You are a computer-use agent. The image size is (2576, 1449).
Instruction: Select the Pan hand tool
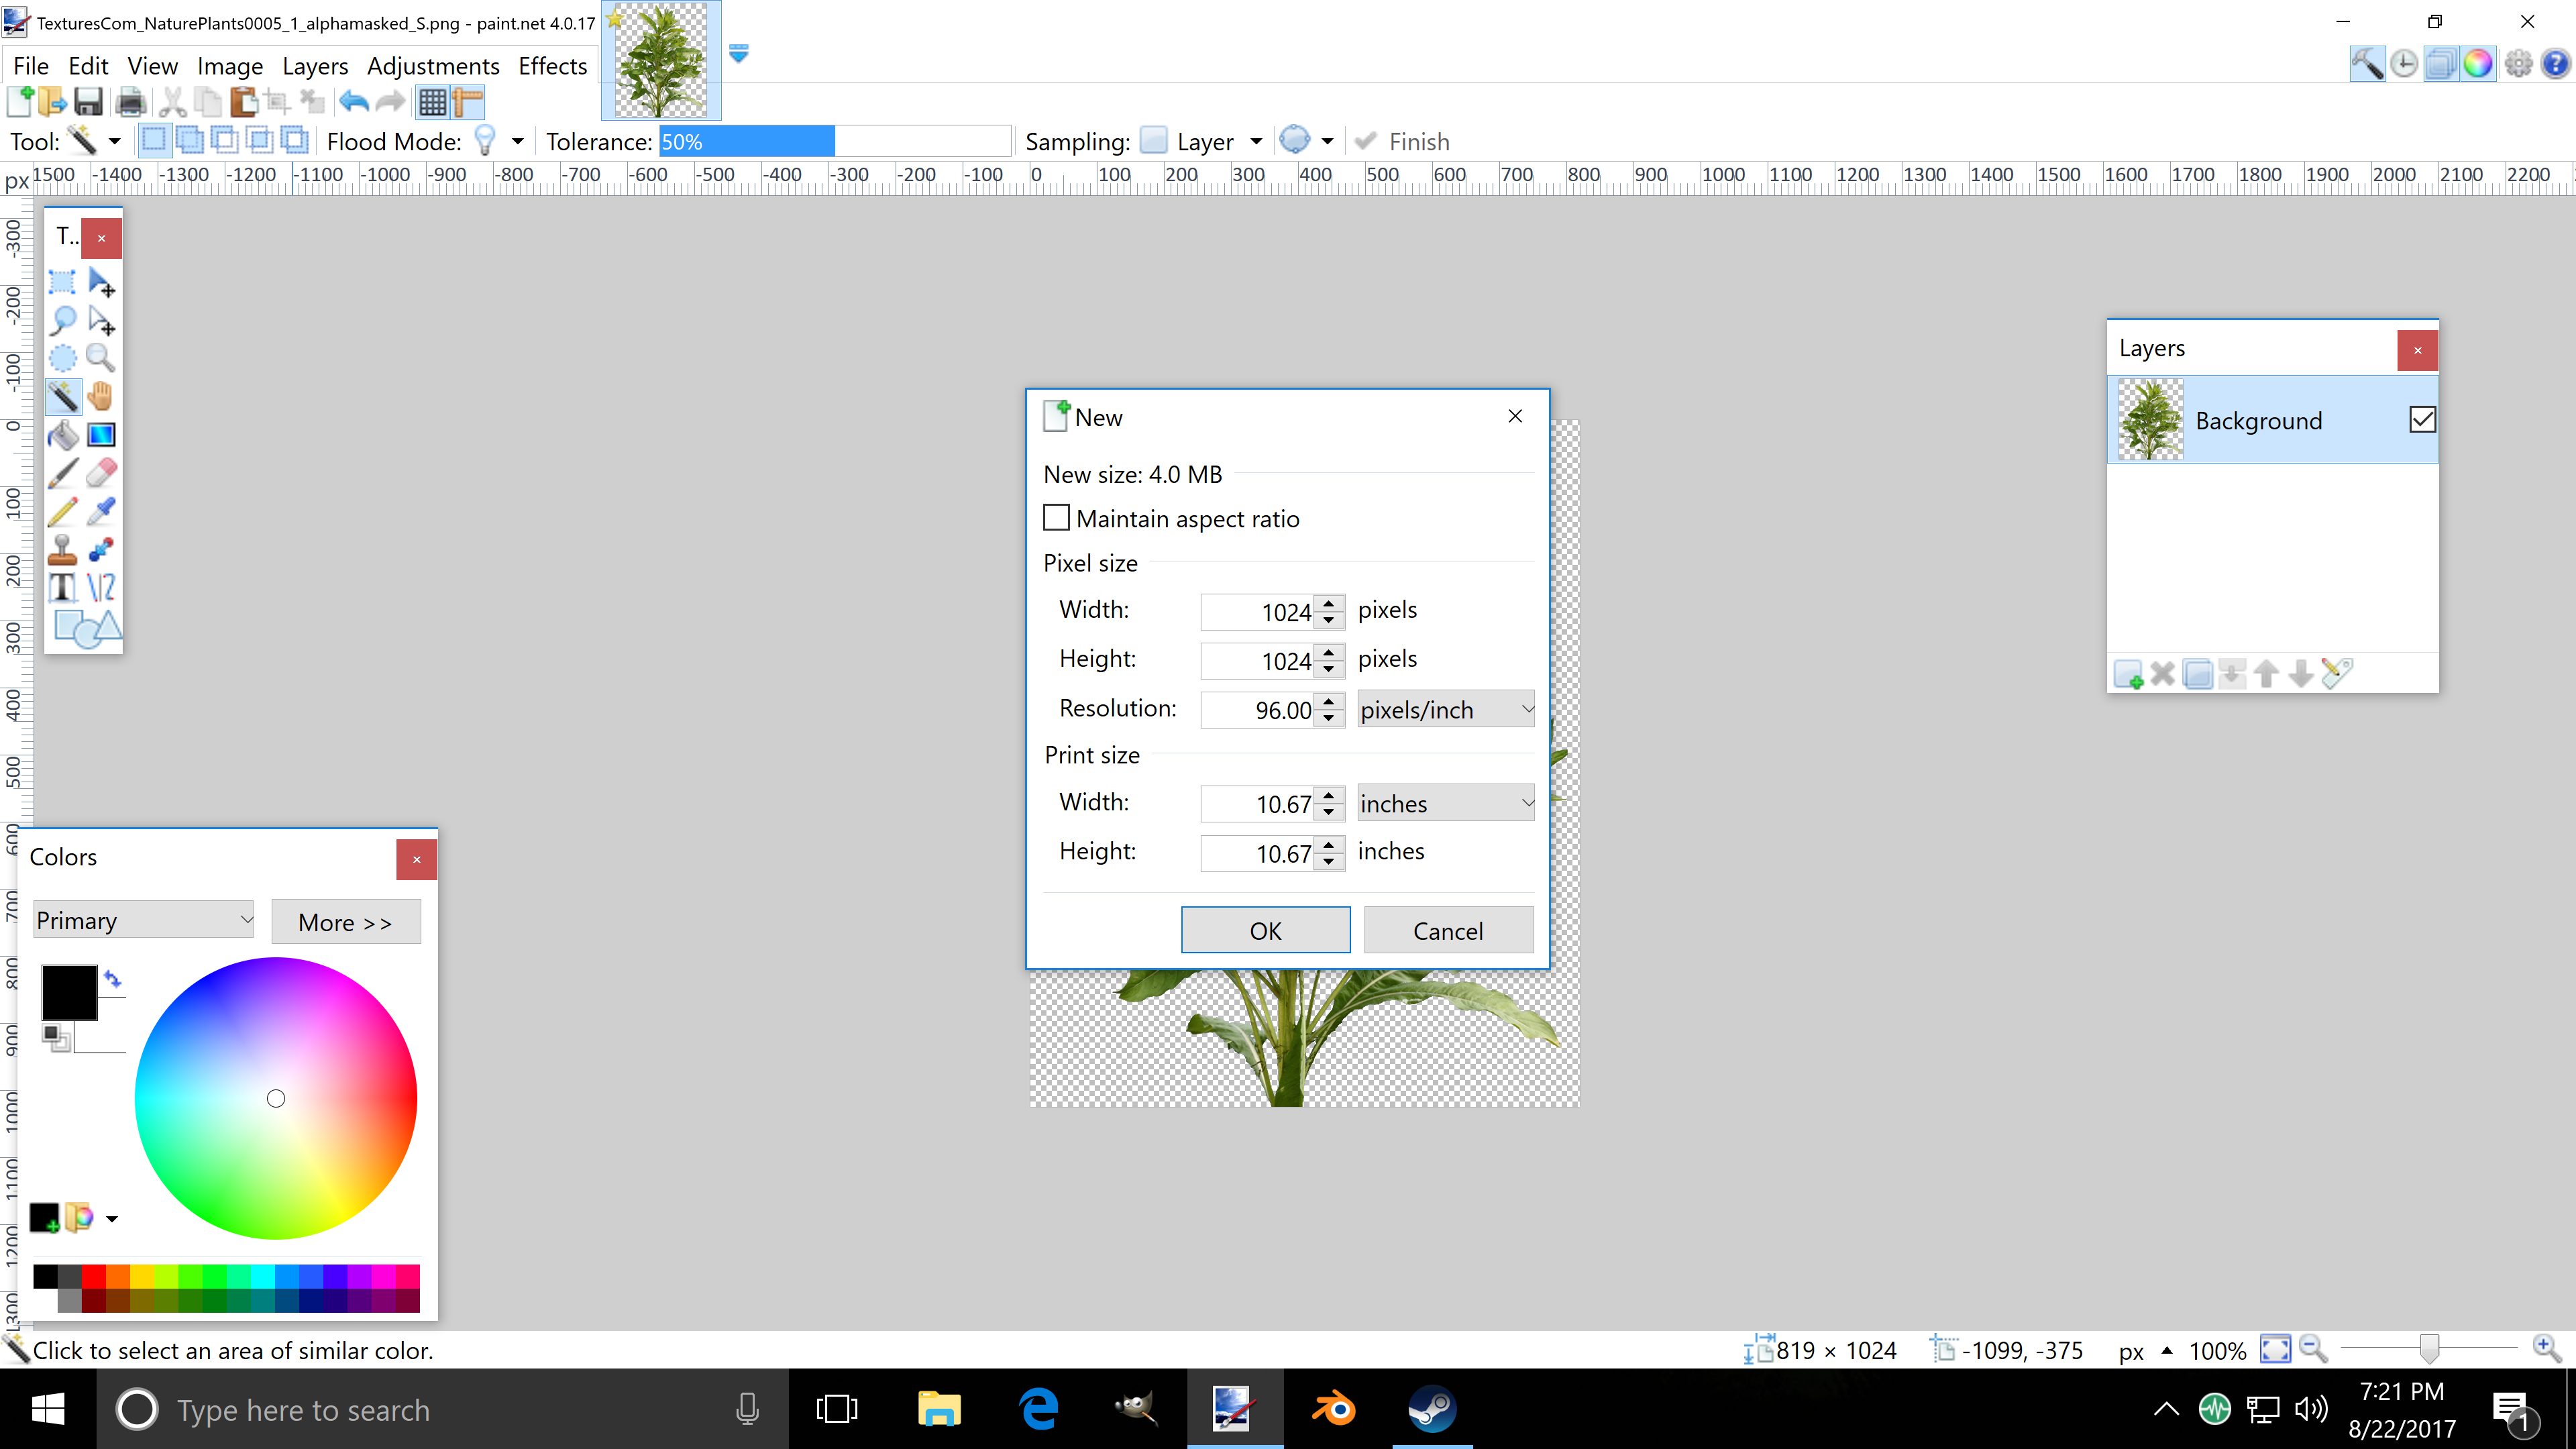(x=101, y=396)
